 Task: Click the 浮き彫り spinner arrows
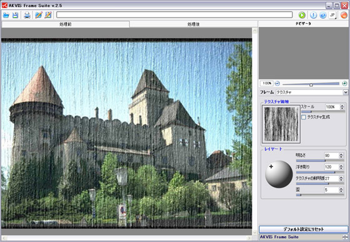(x=341, y=167)
